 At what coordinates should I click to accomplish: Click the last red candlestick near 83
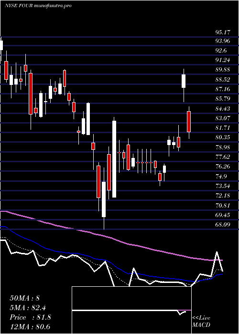[189, 122]
